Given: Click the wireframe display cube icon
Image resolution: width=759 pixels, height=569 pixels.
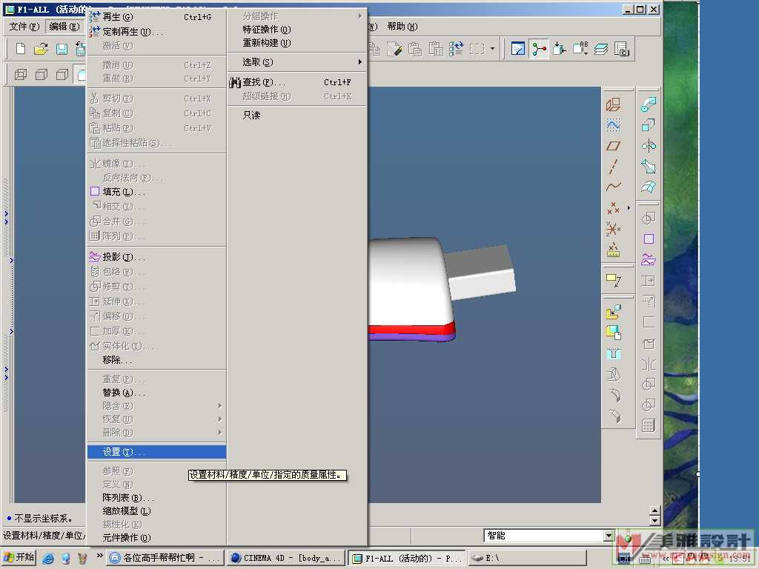Looking at the screenshot, I should [21, 75].
